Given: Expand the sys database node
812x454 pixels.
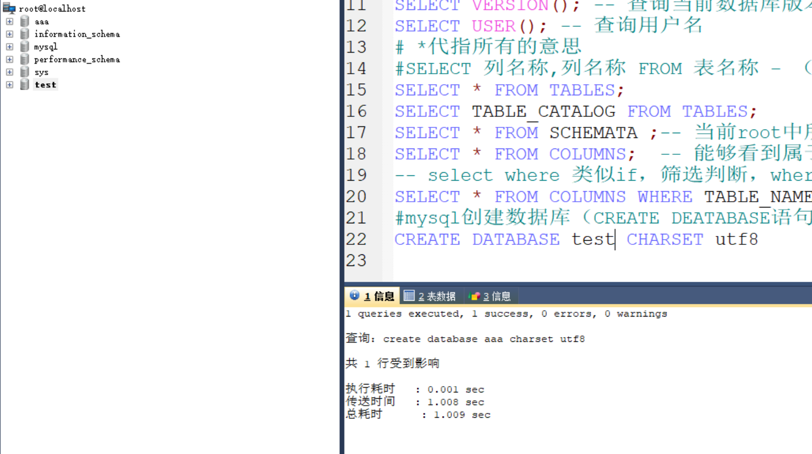Looking at the screenshot, I should point(9,72).
